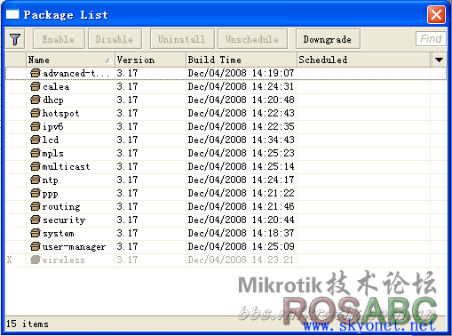Click build time Dec/04/2008 14:24:17

click(241, 180)
